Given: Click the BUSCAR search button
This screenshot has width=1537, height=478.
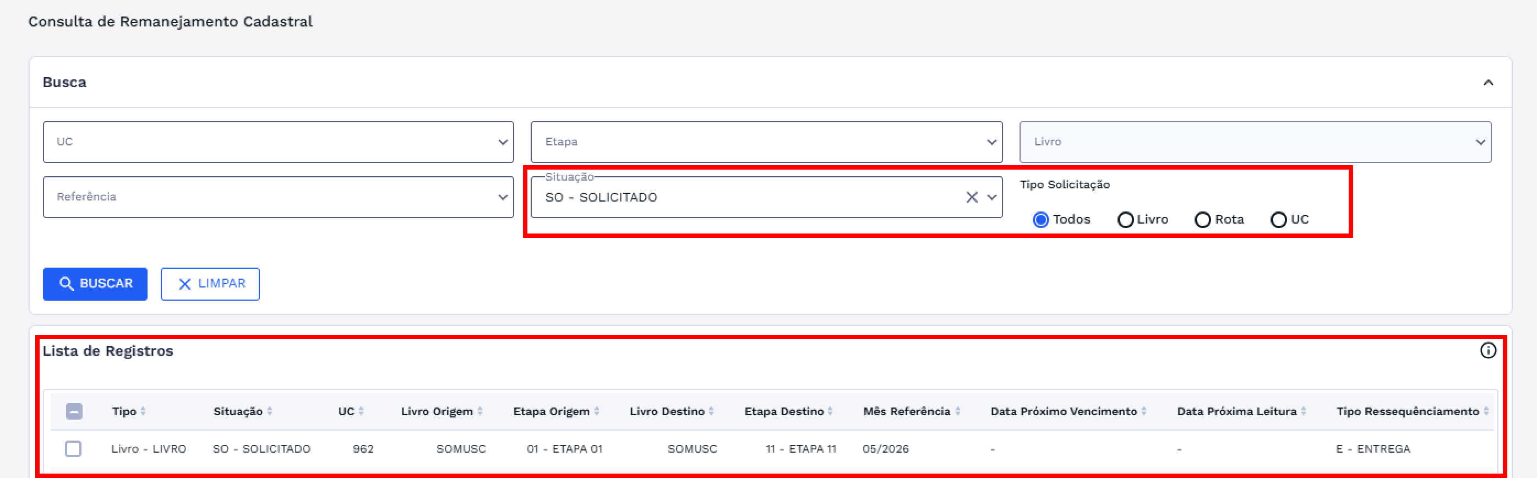Looking at the screenshot, I should click(x=95, y=284).
